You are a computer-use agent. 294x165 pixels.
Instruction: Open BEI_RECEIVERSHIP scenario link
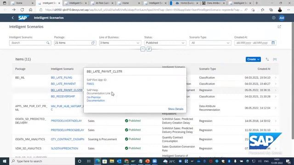(x=63, y=96)
